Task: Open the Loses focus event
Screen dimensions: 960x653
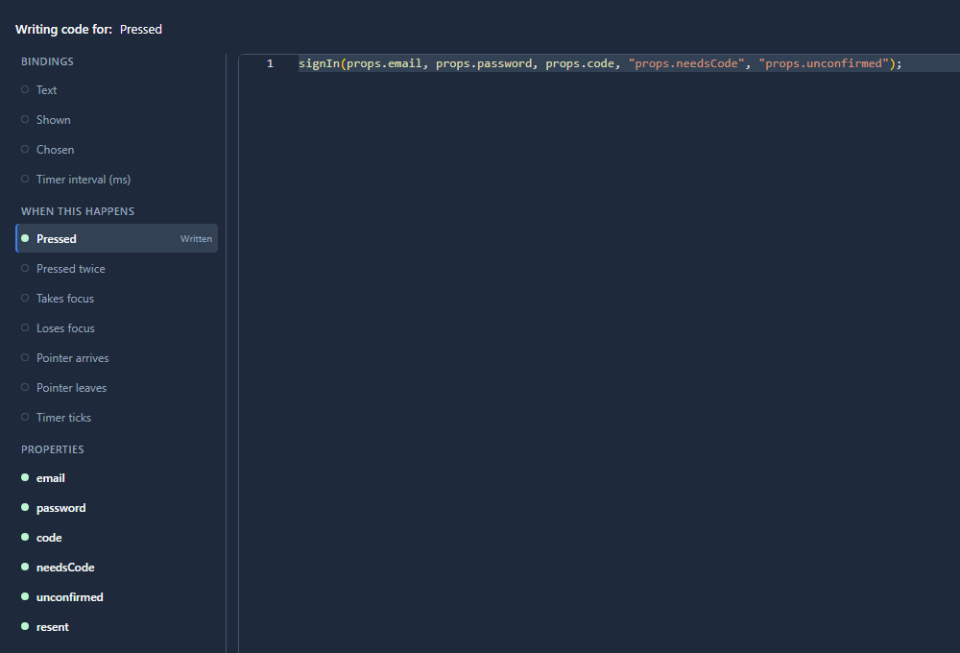Action: [x=116, y=327]
